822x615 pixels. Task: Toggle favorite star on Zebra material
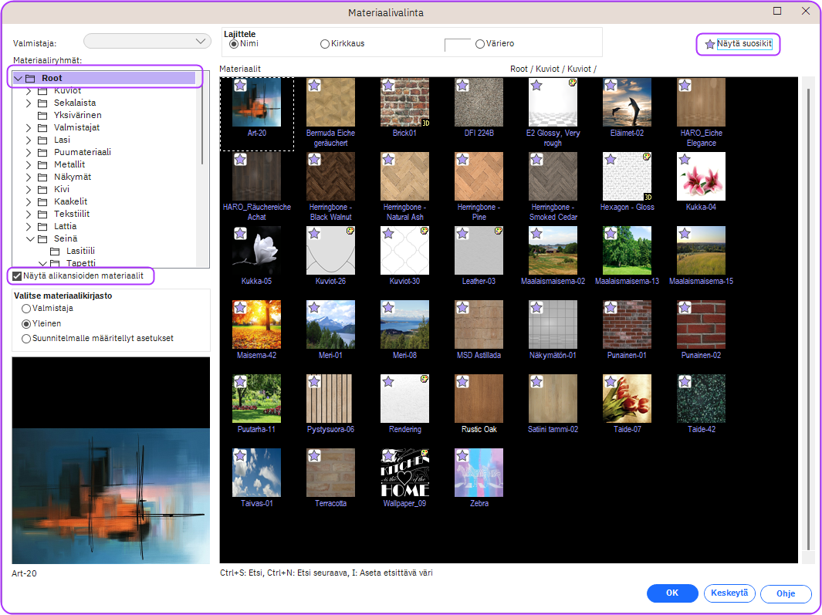462,456
